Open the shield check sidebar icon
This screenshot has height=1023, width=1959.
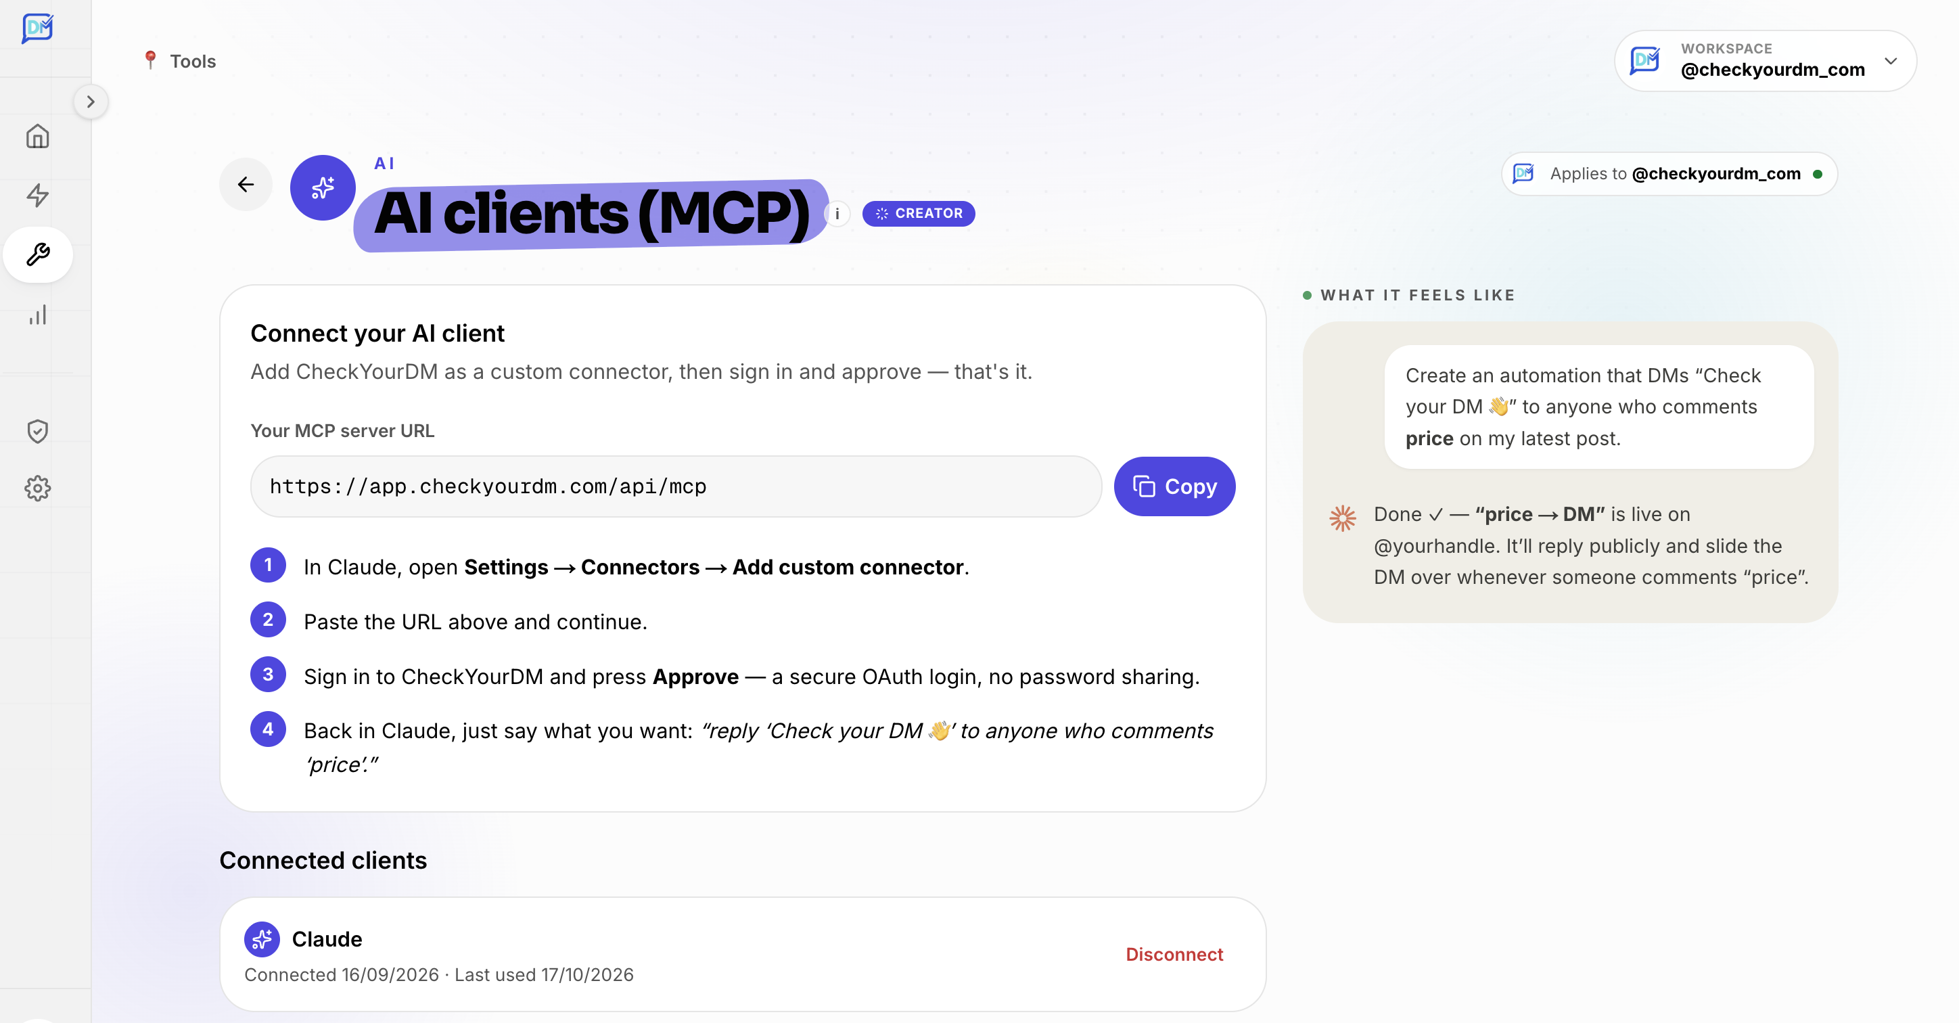[x=37, y=431]
